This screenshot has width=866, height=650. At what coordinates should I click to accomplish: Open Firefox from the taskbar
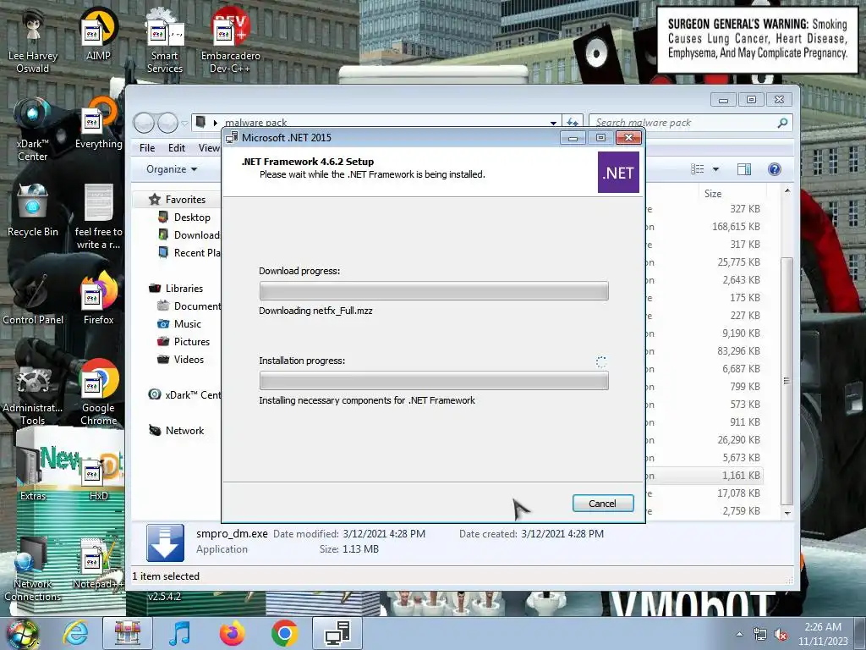tap(232, 633)
